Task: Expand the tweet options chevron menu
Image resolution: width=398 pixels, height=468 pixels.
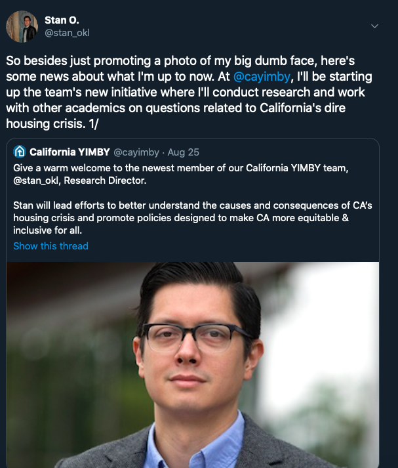Action: tap(374, 26)
